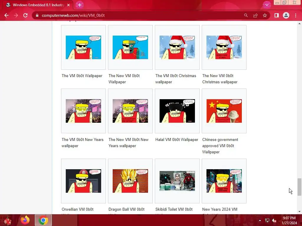Open the New Years 2024 VM image

(224, 181)
